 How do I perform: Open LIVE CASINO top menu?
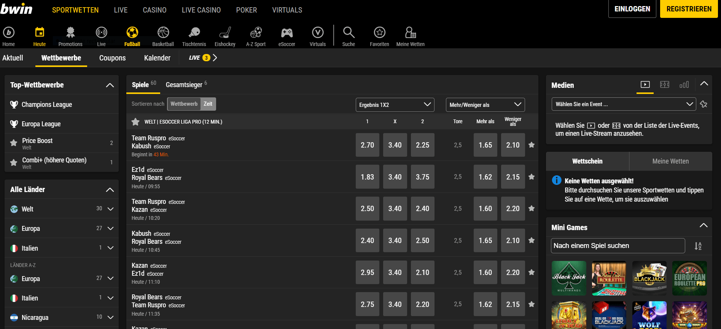(201, 10)
